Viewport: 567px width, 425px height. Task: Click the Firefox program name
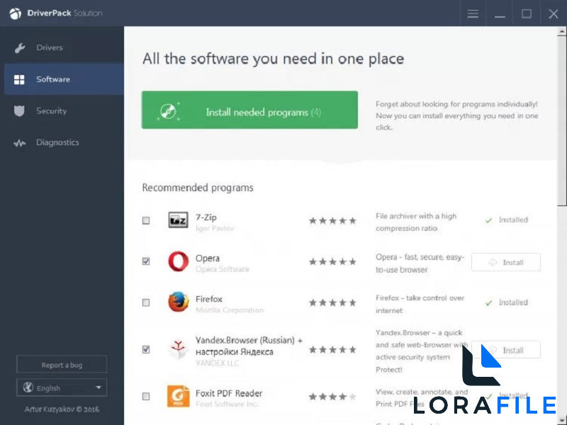[209, 299]
